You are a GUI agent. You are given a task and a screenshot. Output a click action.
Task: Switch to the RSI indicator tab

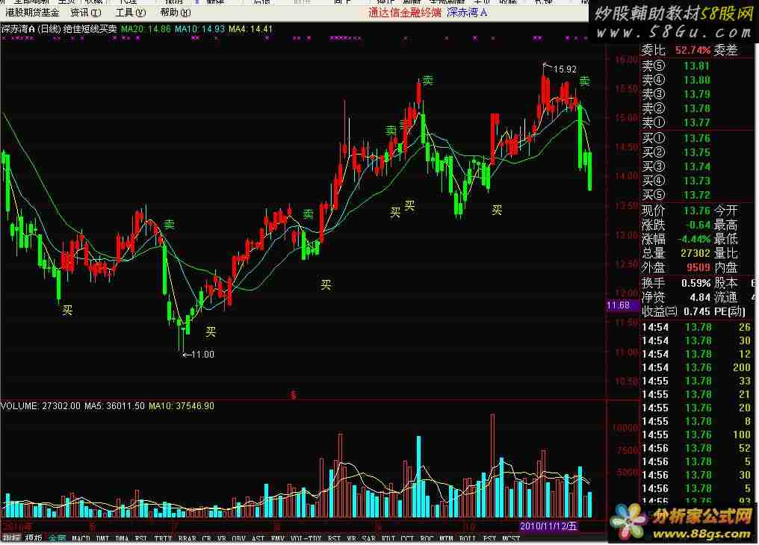click(x=334, y=538)
